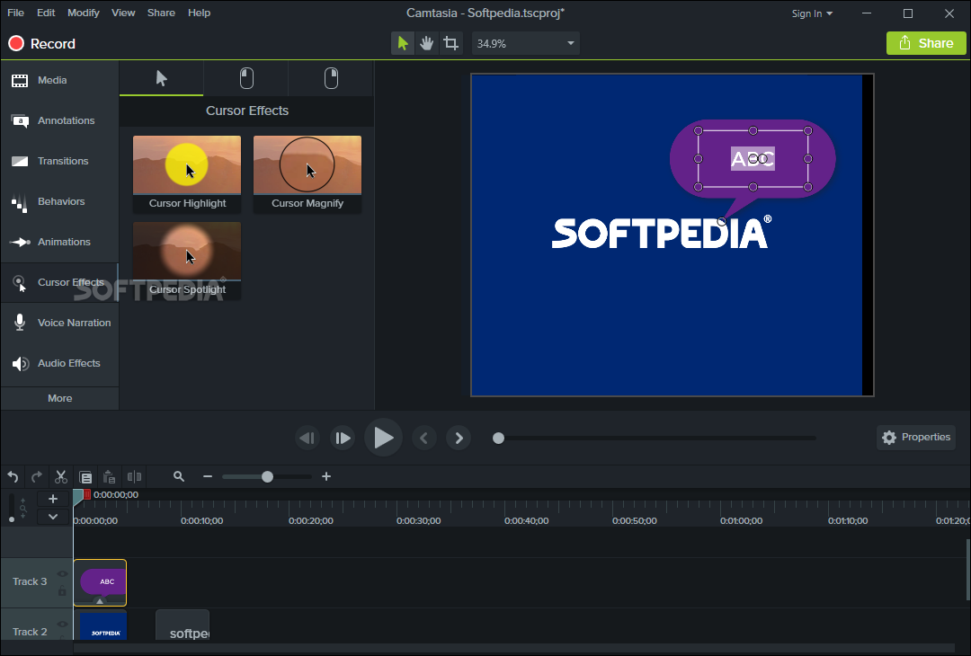Open the View menu
Image resolution: width=971 pixels, height=656 pixels.
coord(123,13)
